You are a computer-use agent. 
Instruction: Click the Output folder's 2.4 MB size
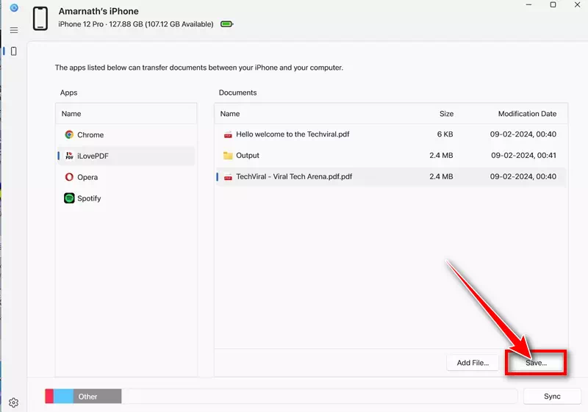coord(441,156)
